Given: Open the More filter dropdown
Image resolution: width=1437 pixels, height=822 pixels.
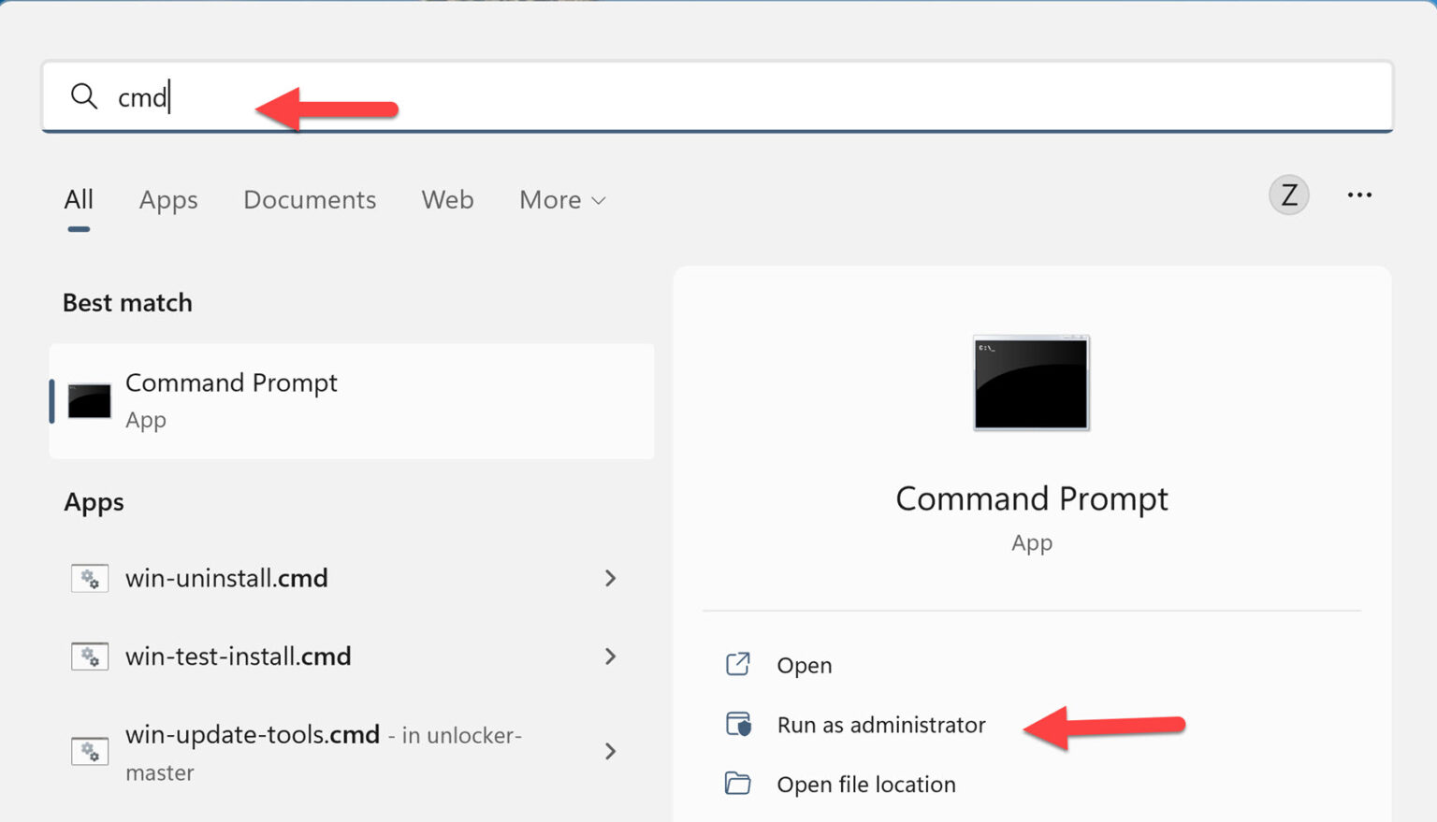Looking at the screenshot, I should coord(560,199).
